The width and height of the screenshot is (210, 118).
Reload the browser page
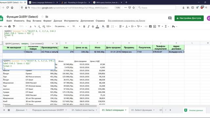(8, 8)
